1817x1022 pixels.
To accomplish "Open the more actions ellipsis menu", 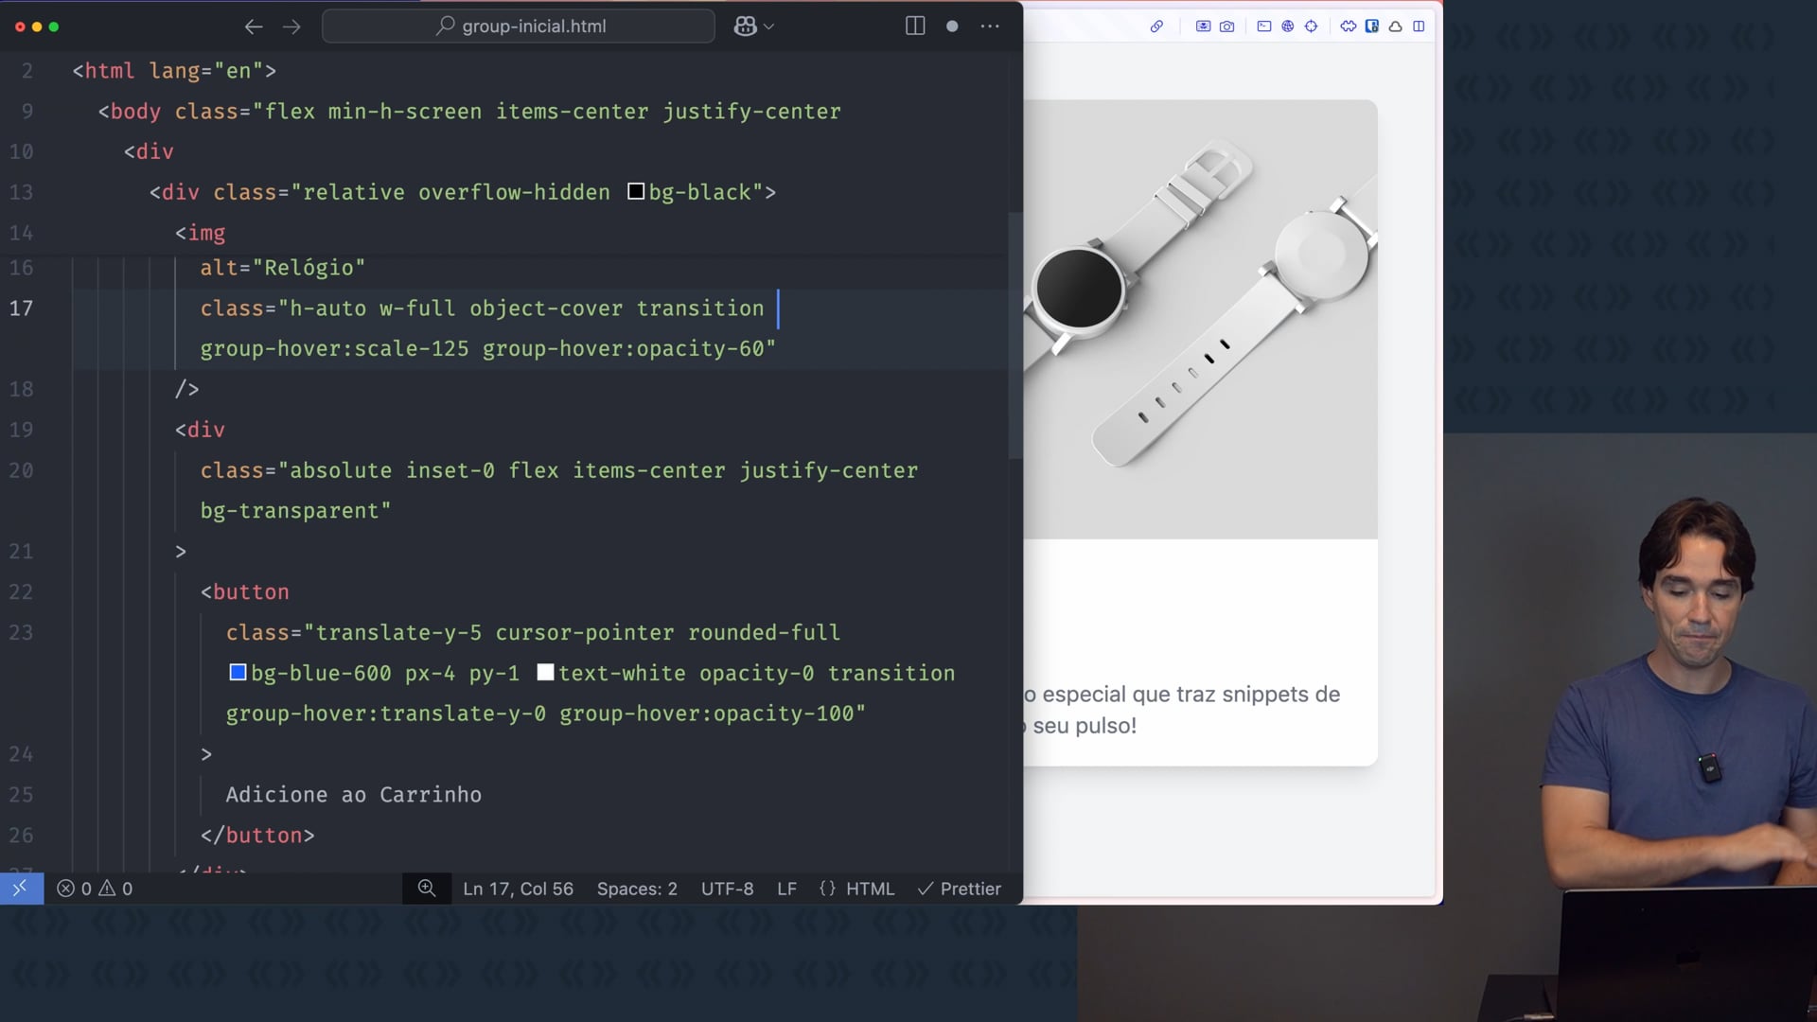I will tap(990, 26).
